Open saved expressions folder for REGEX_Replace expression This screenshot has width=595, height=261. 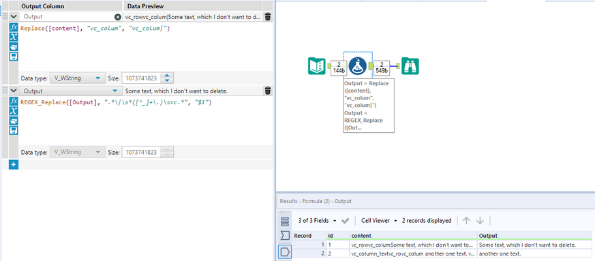pos(14,121)
